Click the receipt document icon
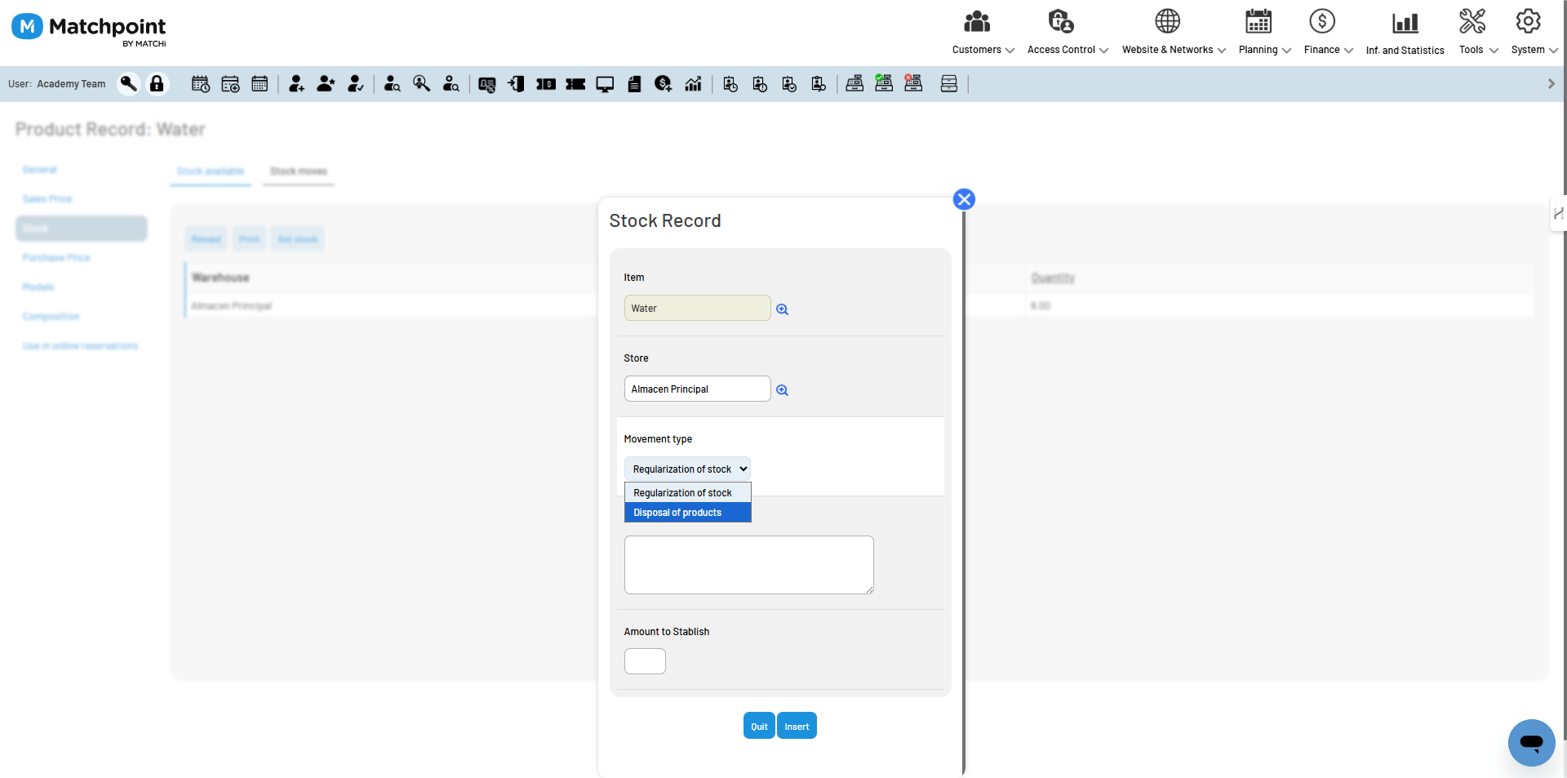Viewport: 1567px width, 778px height. 634,84
